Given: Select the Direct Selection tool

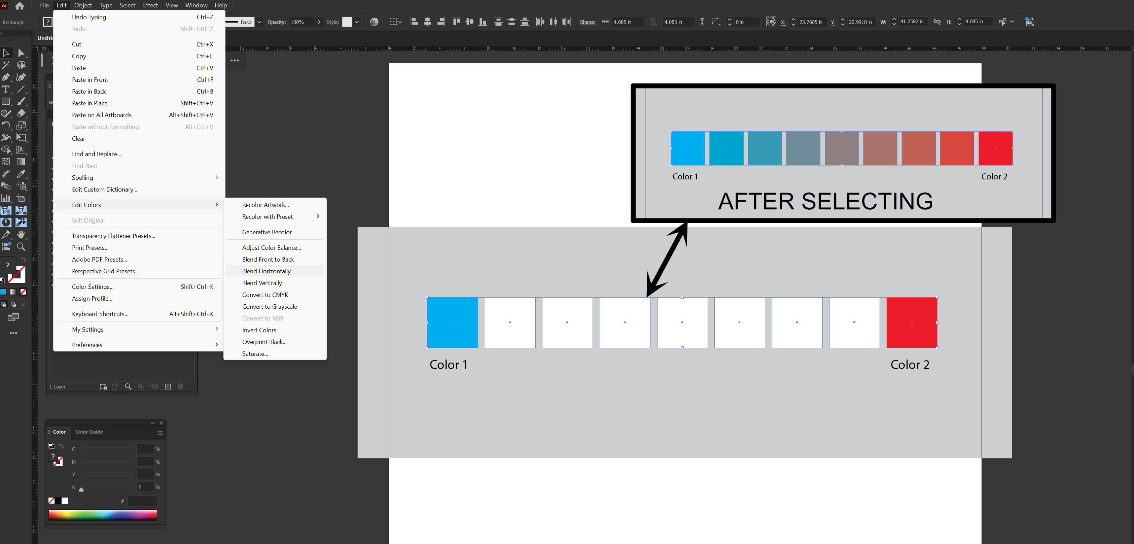Looking at the screenshot, I should point(21,53).
